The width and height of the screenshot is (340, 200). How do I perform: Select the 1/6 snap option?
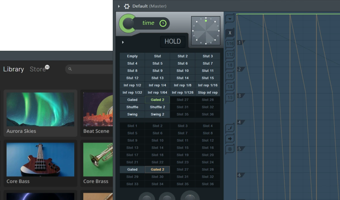[230, 76]
